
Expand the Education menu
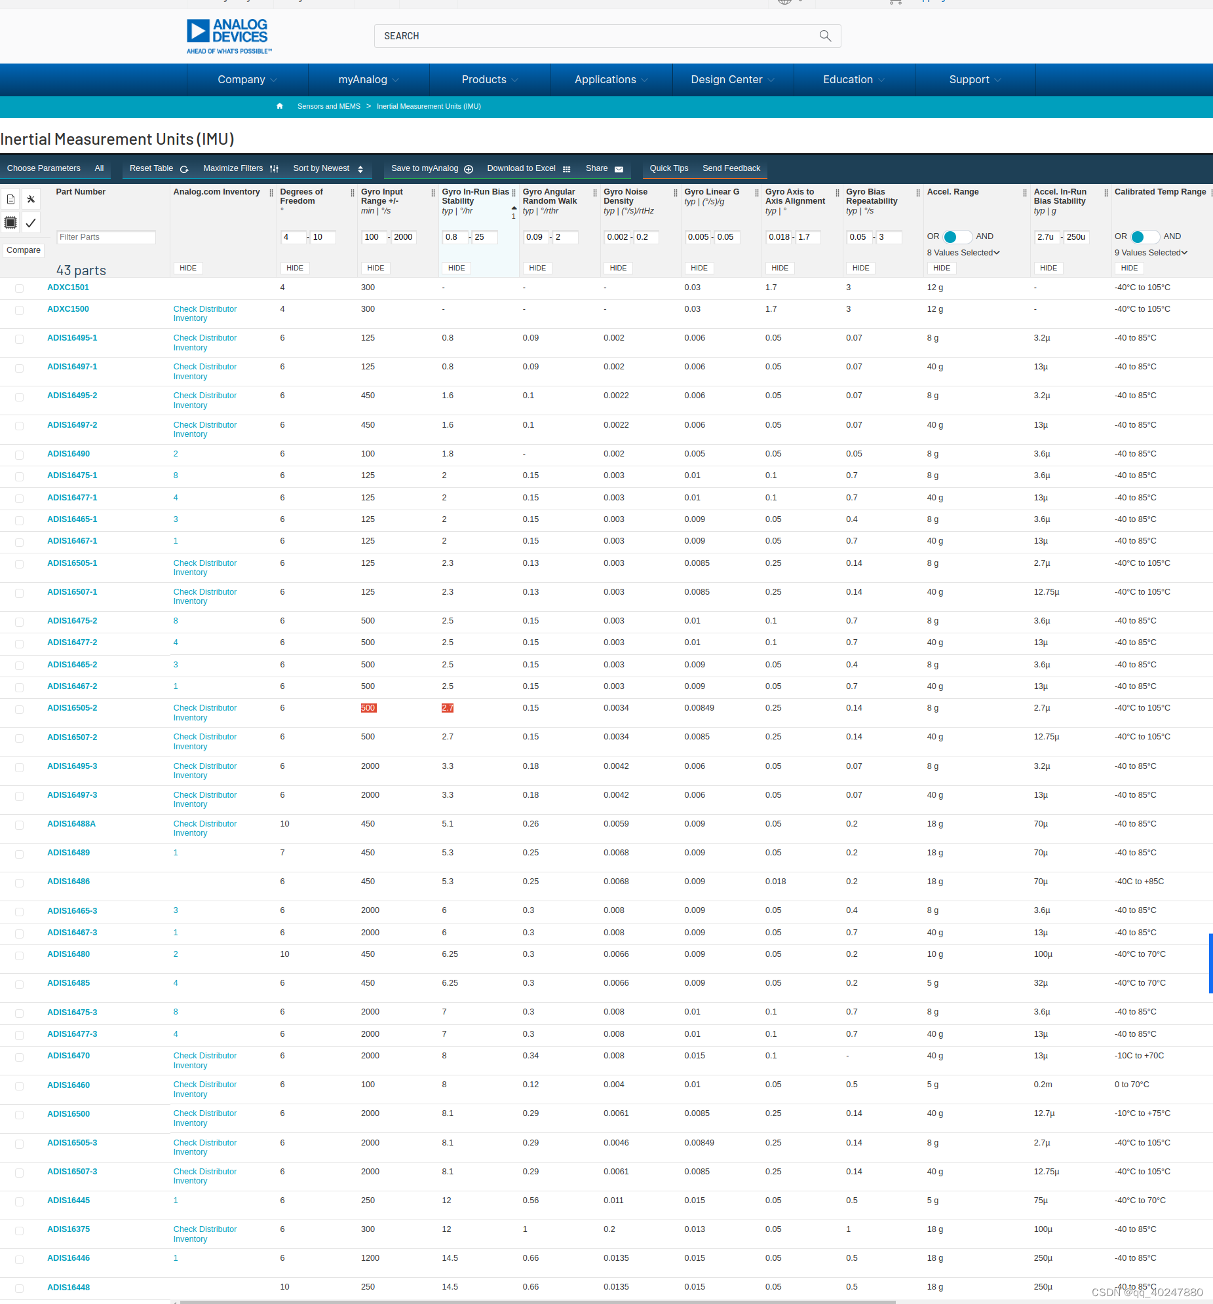(855, 79)
